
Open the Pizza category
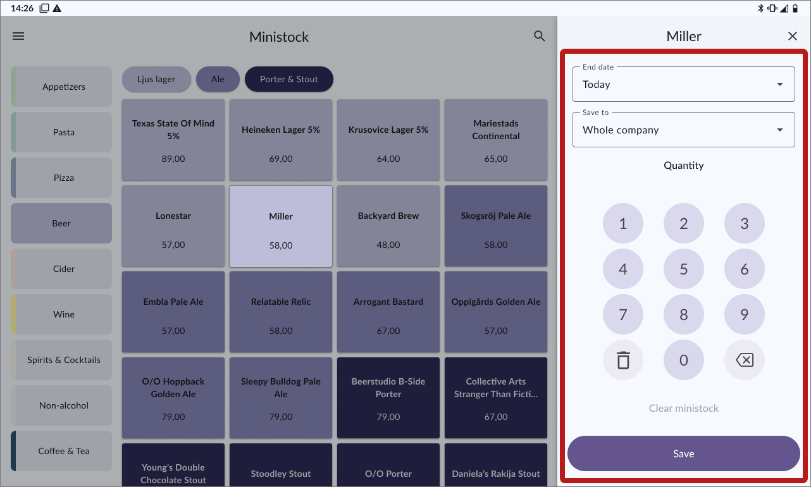(x=61, y=178)
